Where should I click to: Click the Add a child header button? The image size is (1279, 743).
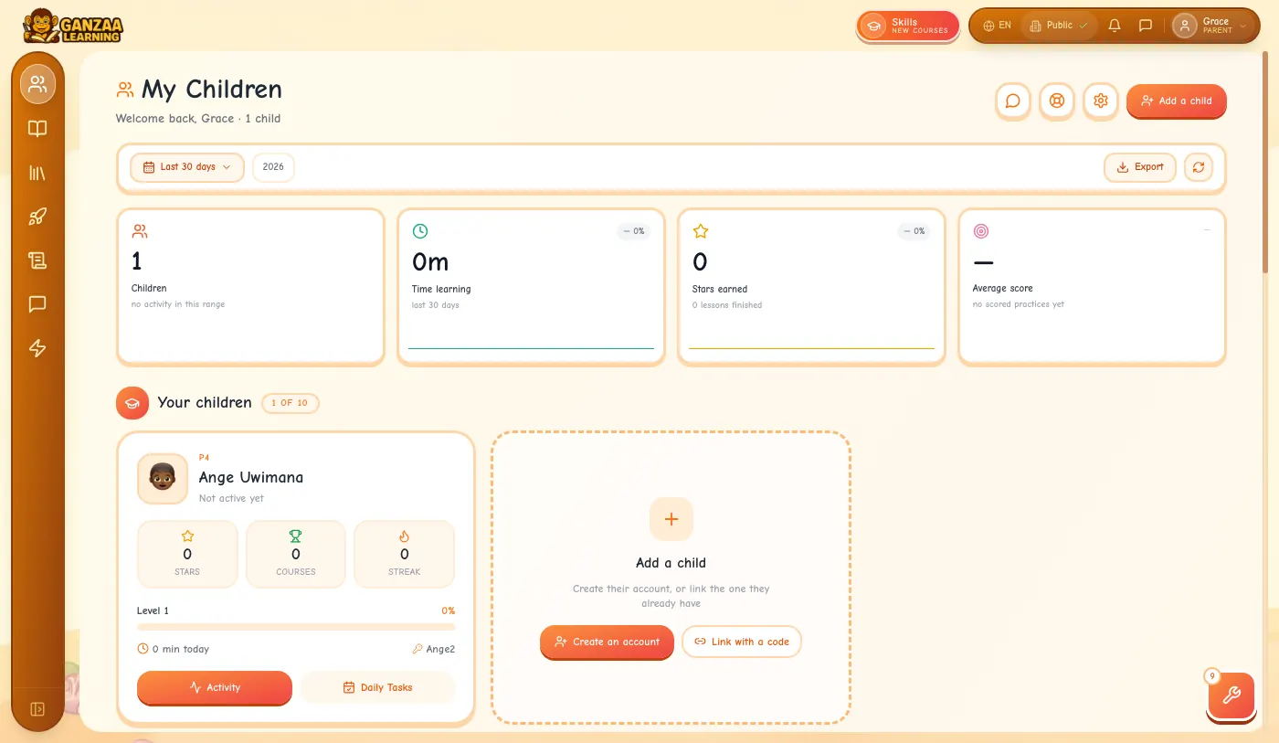click(1177, 101)
